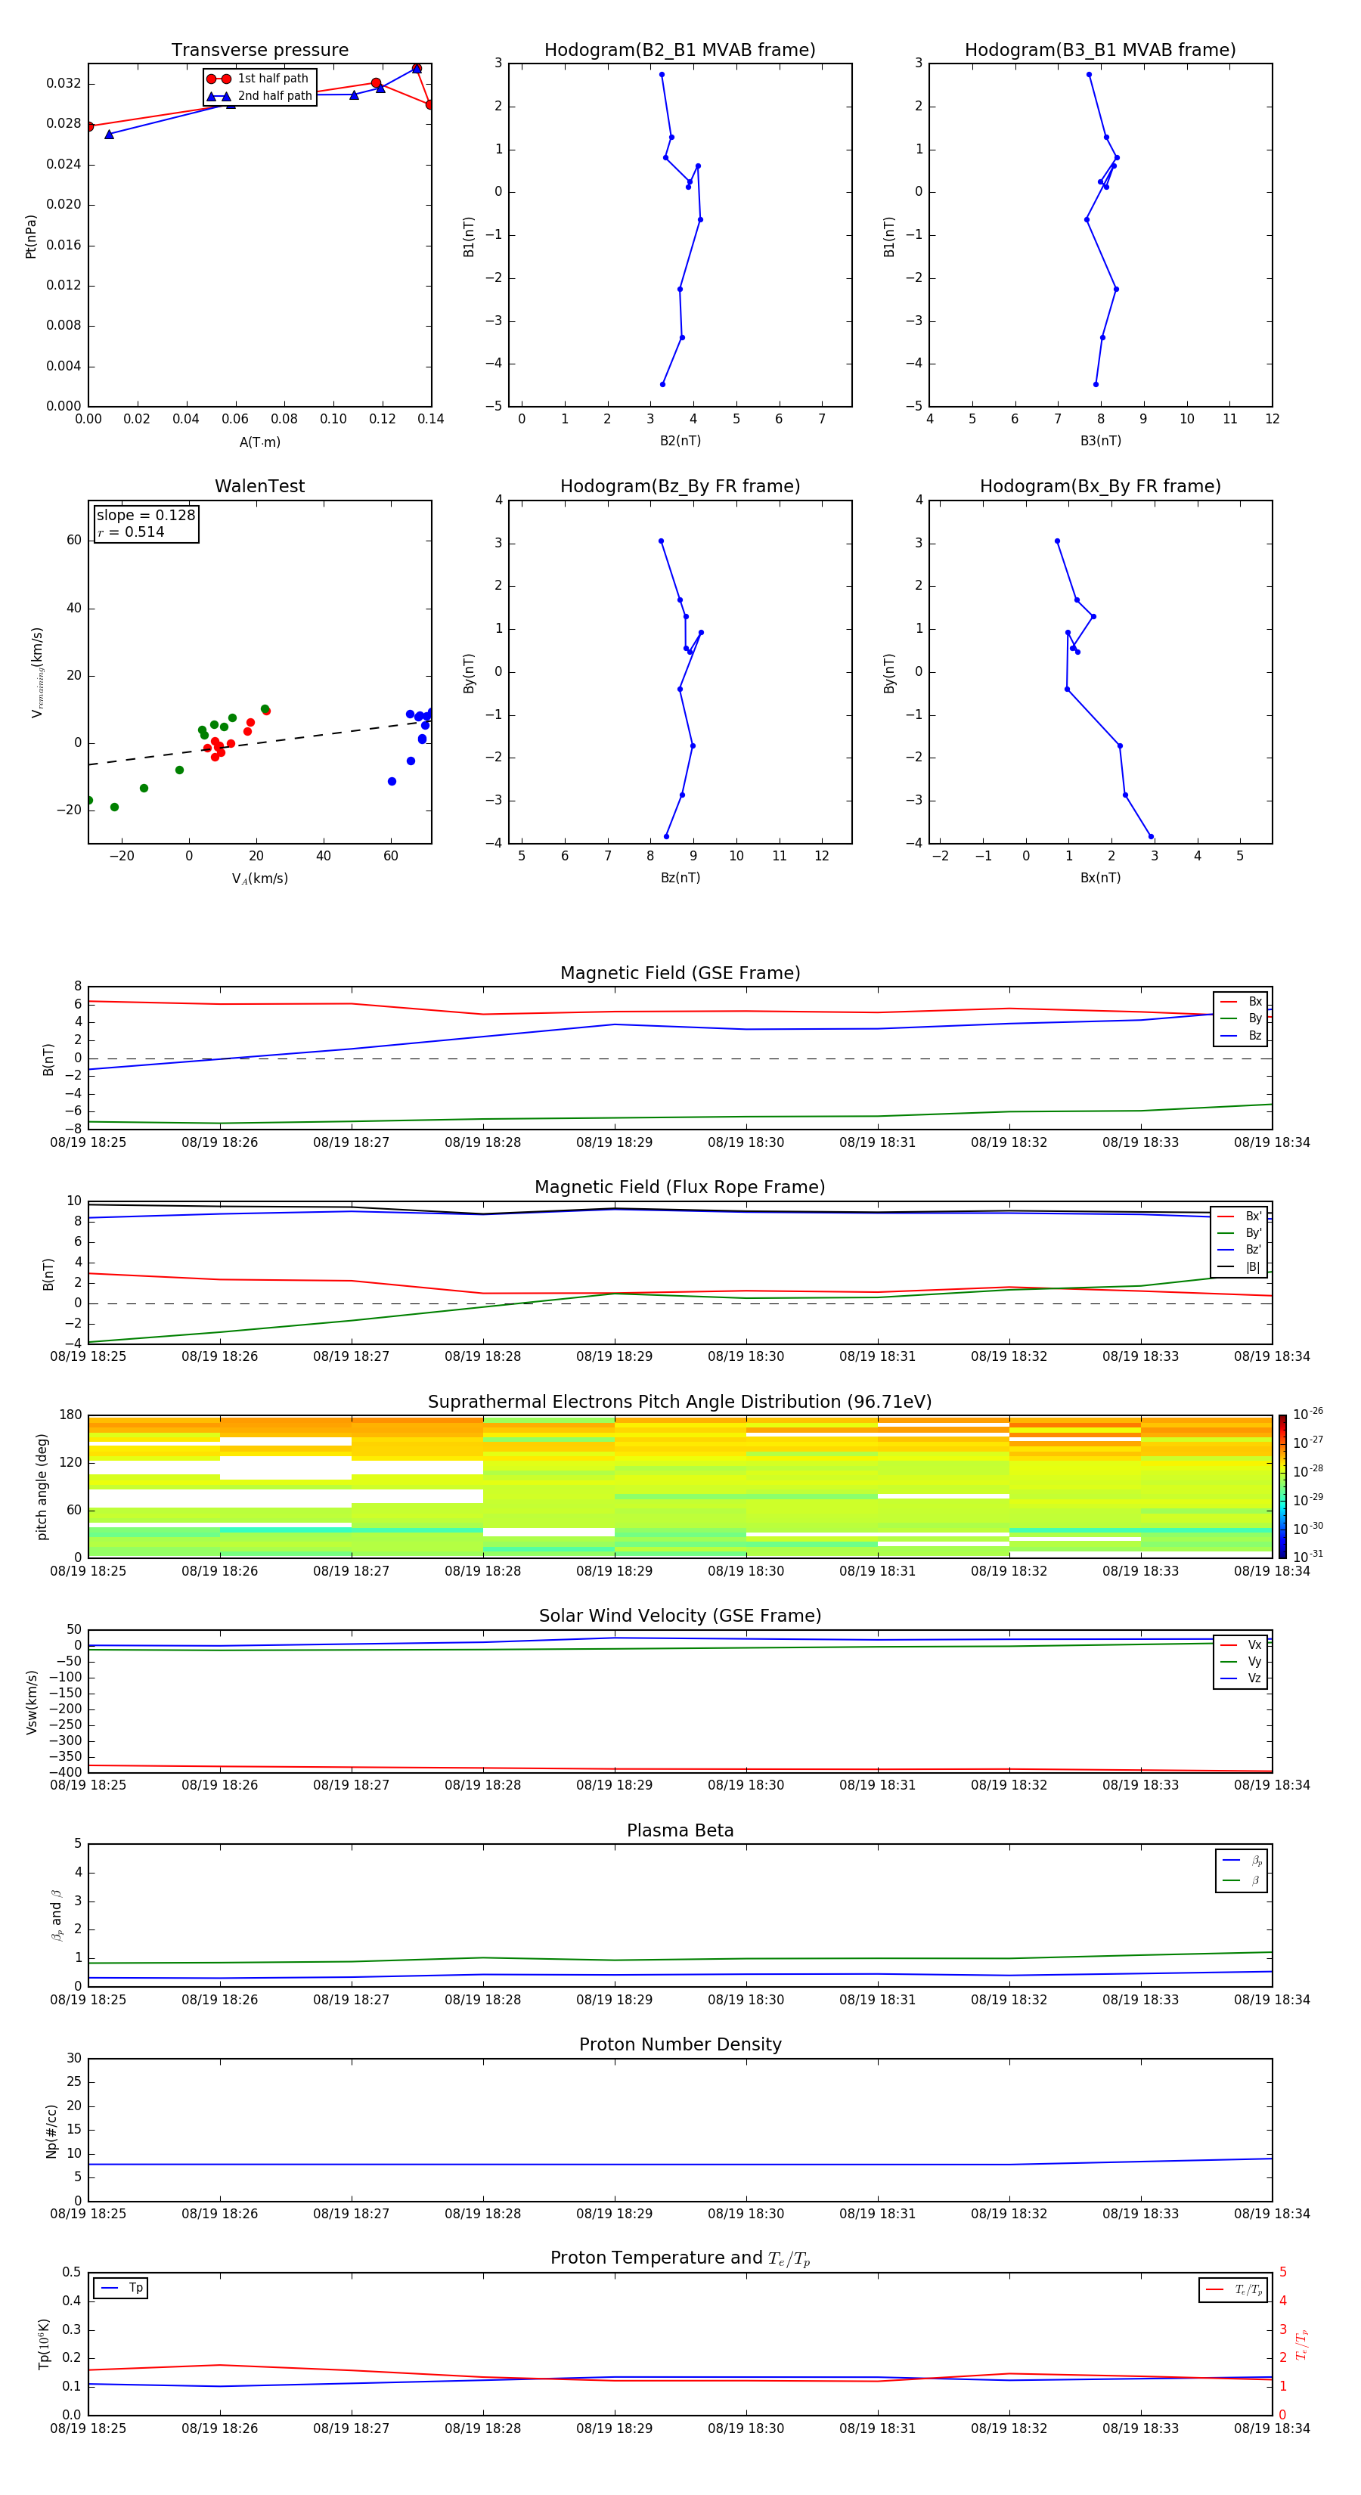Click the top point of B2_B1 hodogram

662,75
